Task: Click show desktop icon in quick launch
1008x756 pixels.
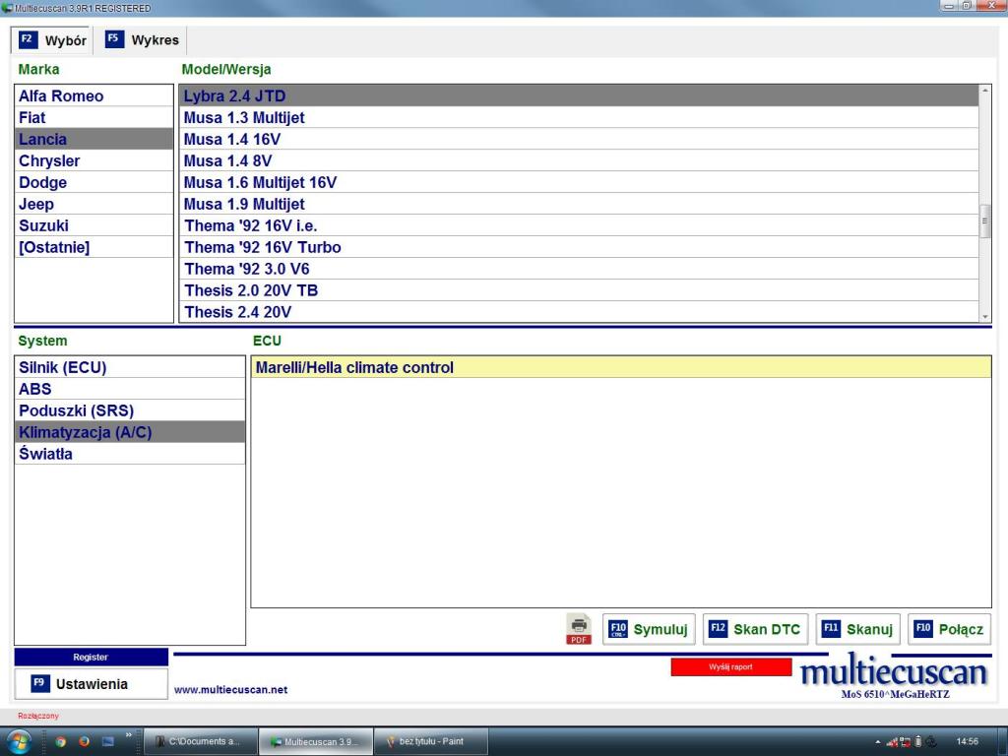Action: 107,741
